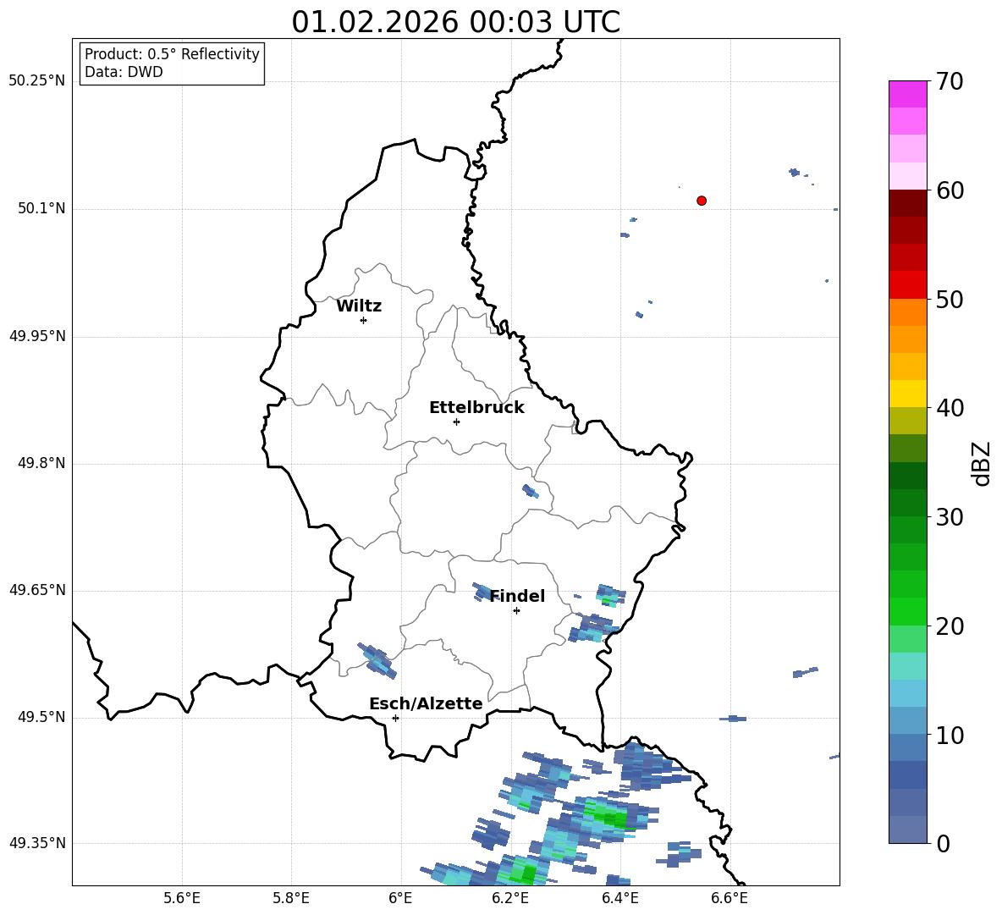
Task: Click the title 01.02.2026 00:03 UTC
Action: (x=455, y=22)
